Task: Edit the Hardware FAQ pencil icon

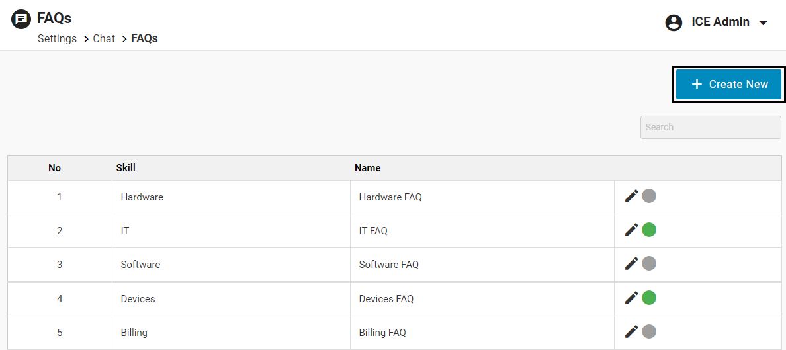Action: (631, 196)
